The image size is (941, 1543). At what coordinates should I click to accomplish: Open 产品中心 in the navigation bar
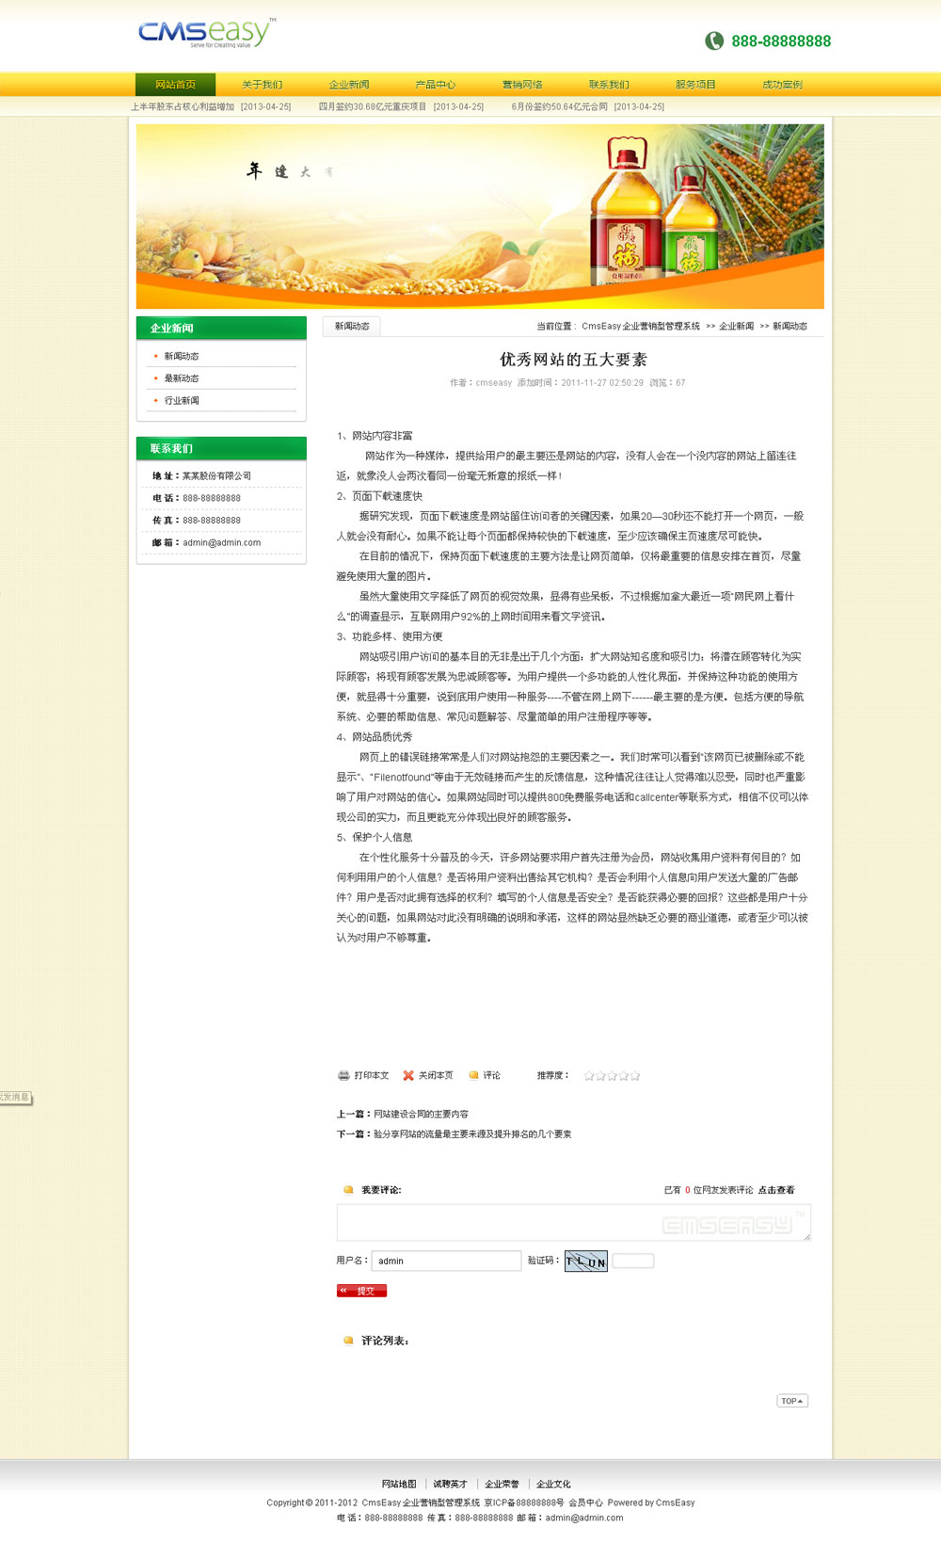point(436,85)
